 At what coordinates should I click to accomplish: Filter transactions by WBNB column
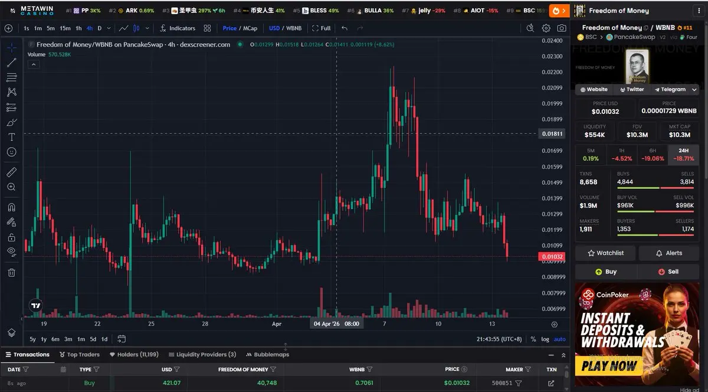[x=370, y=369]
